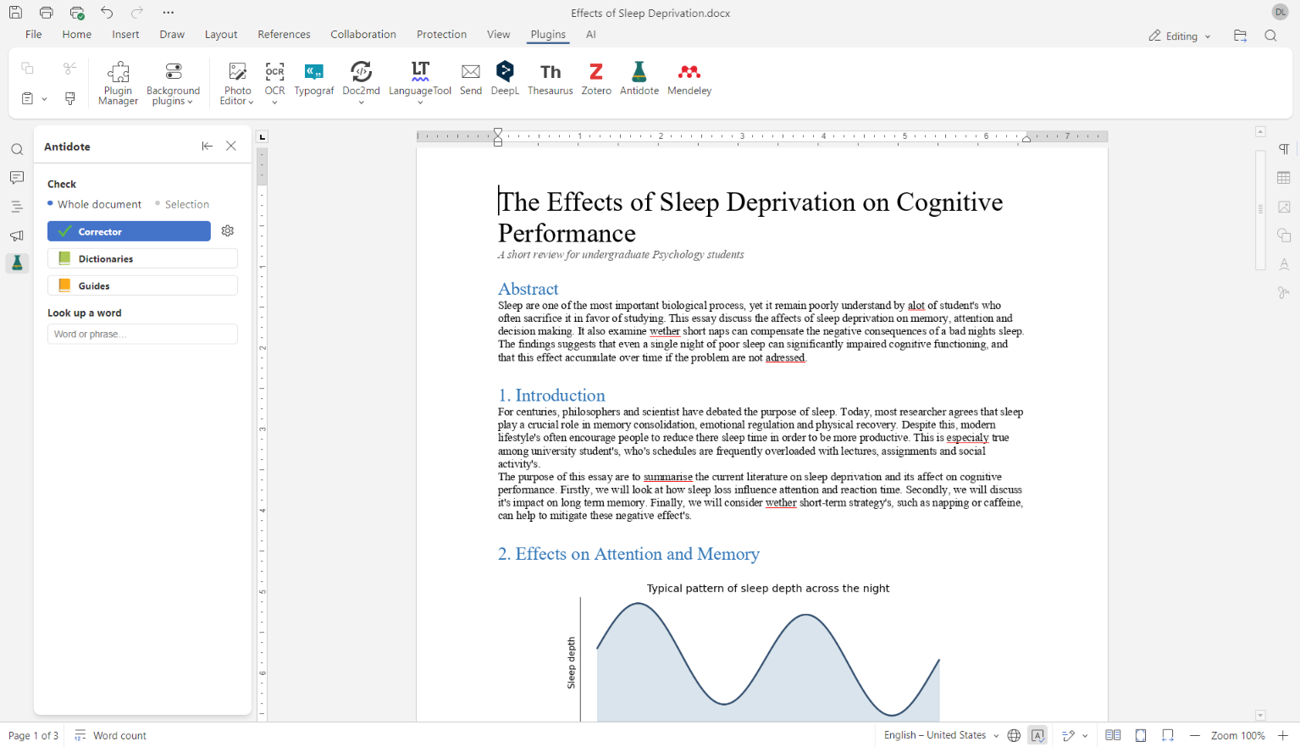1300x747 pixels.
Task: Select the Whole document radio option
Action: coord(95,204)
